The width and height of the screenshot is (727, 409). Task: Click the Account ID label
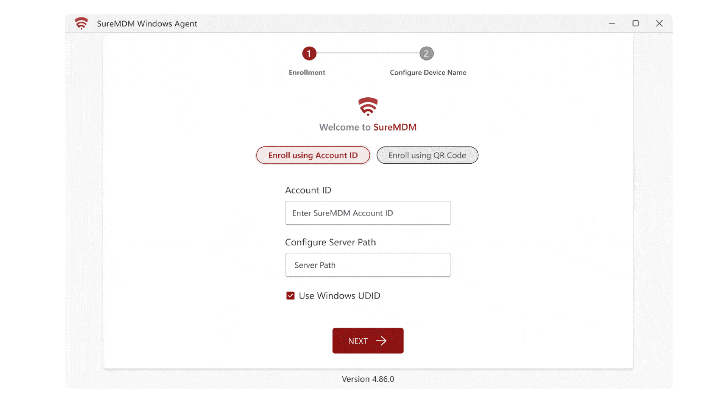308,190
